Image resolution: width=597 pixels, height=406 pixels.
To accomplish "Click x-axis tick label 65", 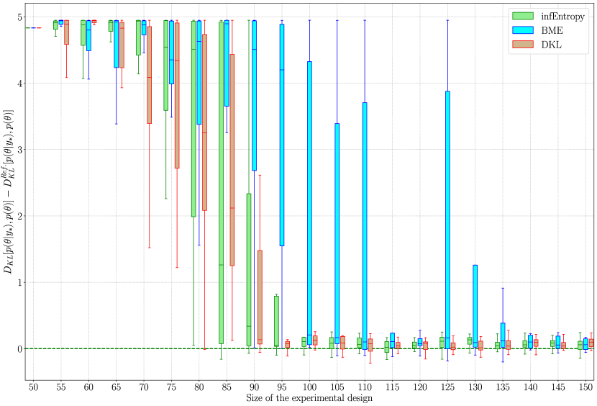I will coord(116,387).
